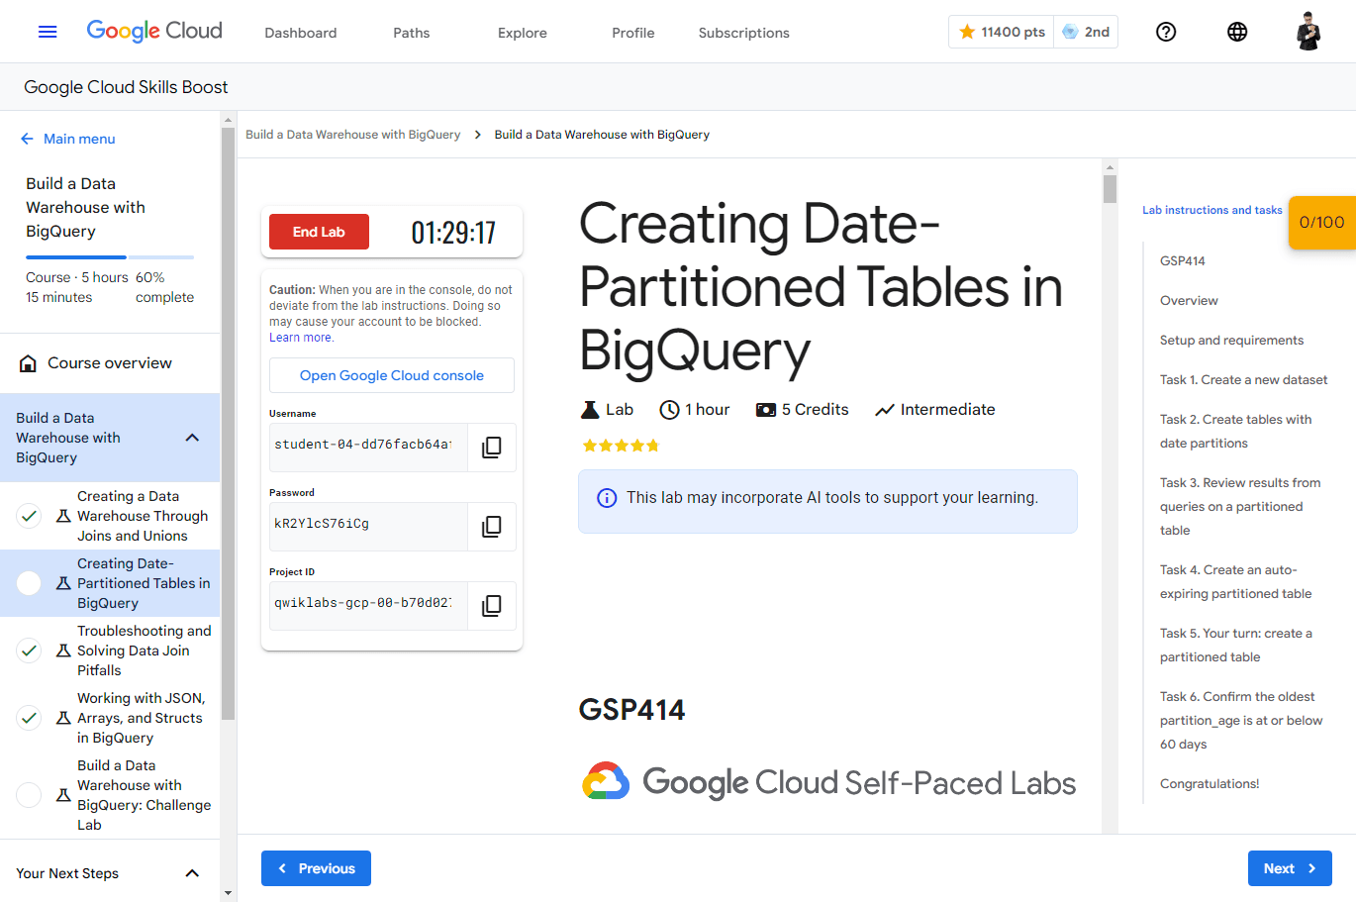Jump to Task 6. Confirm oldest partition_age

(x=1241, y=721)
